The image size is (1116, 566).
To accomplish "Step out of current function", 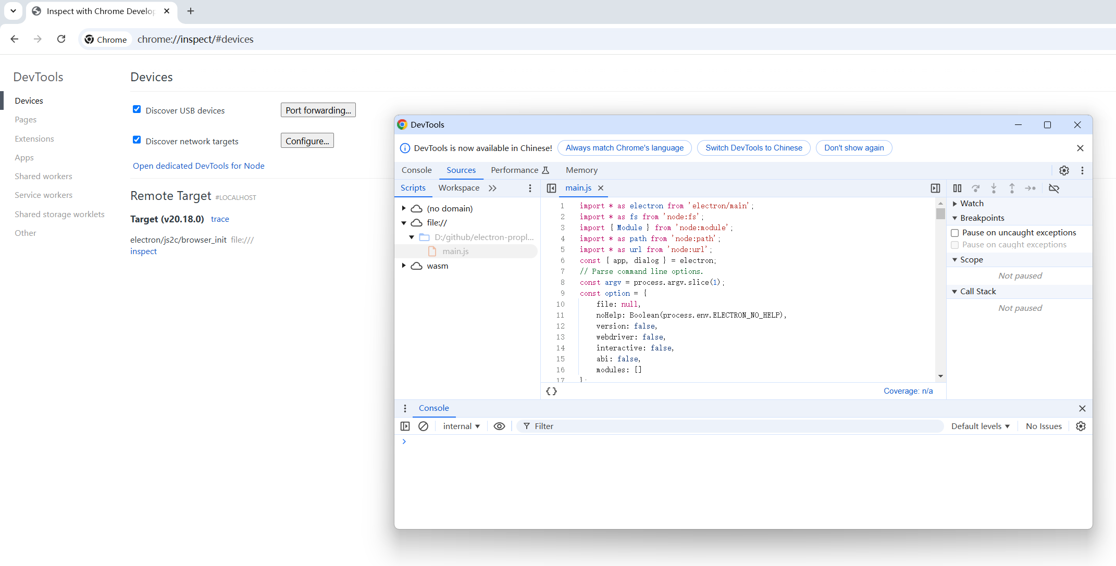I will [x=1012, y=188].
